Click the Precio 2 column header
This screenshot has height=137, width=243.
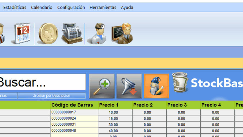click(149, 105)
